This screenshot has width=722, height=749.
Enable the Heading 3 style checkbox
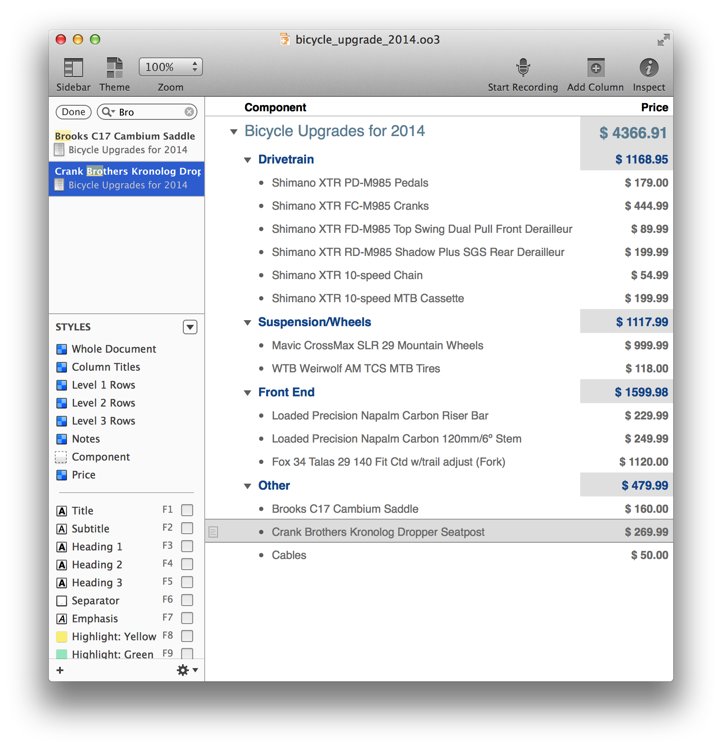pyautogui.click(x=187, y=582)
